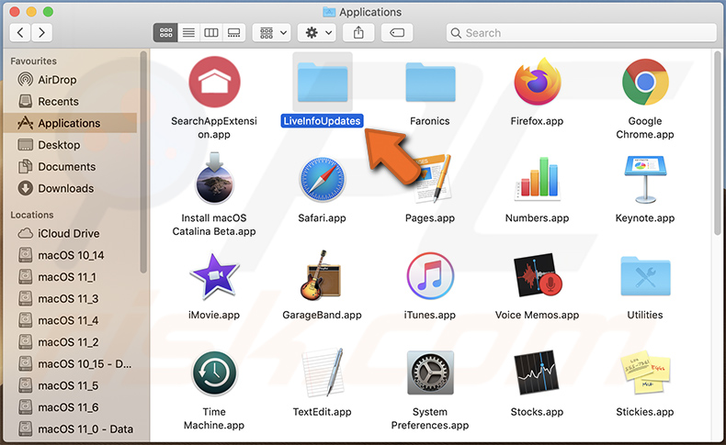The width and height of the screenshot is (726, 445).
Task: Select macOS 11_3 volume
Action: point(70,299)
